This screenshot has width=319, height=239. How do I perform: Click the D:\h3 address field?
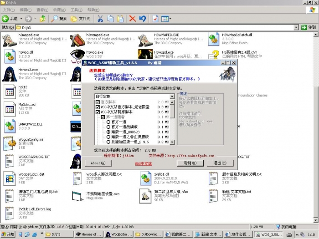154,27
